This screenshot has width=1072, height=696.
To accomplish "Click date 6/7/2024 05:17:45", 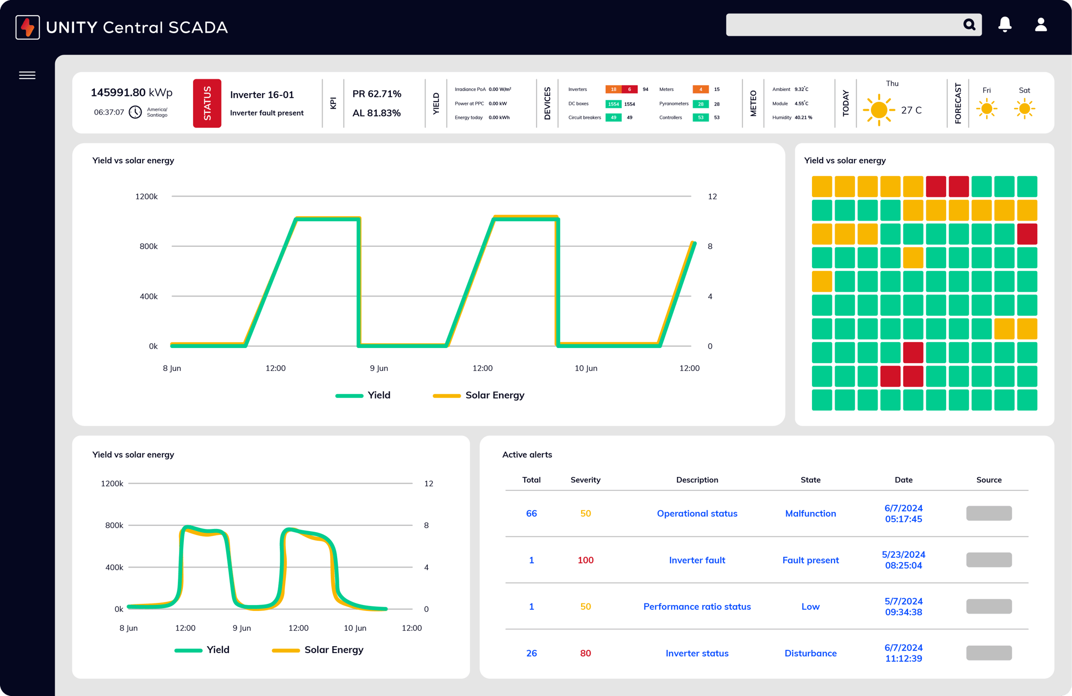I will pos(904,513).
